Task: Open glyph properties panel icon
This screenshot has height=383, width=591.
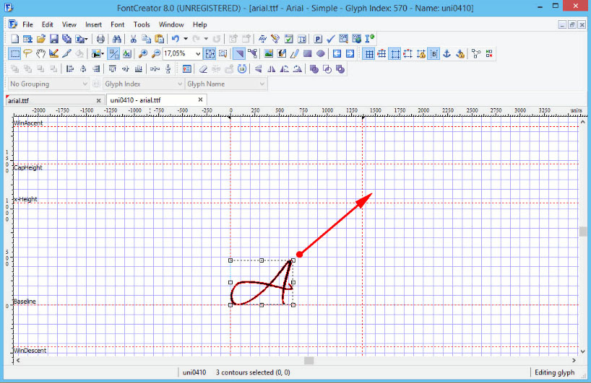Action: [x=186, y=69]
